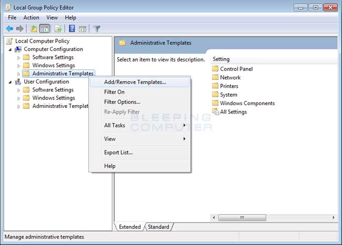
Task: Click the Up one level folder icon
Action: click(x=34, y=28)
